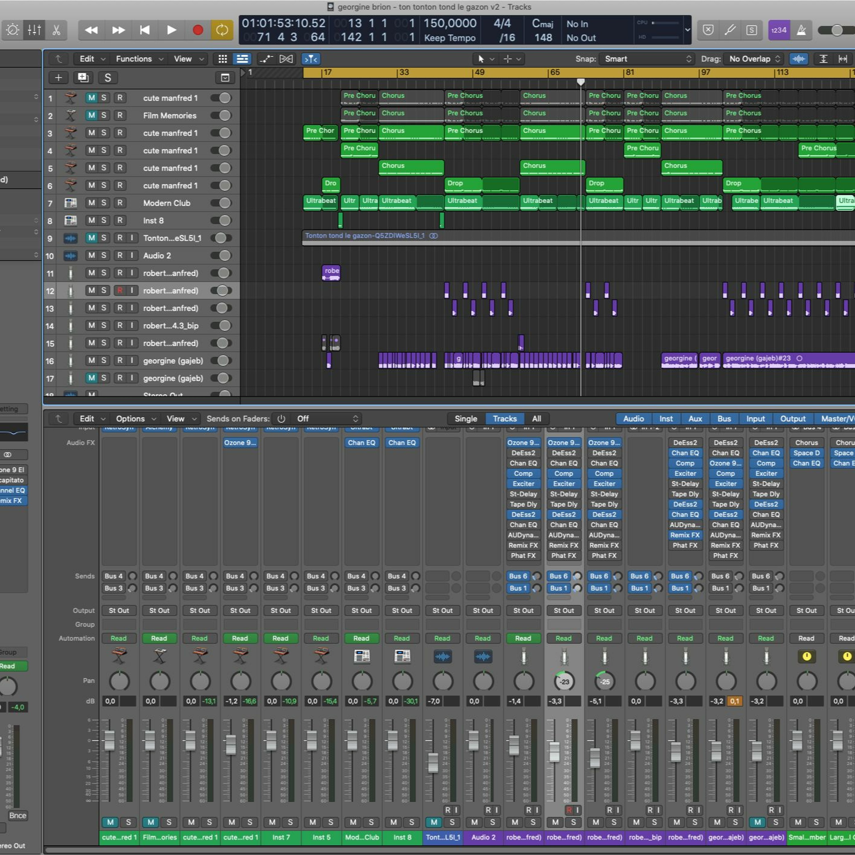Image resolution: width=855 pixels, height=855 pixels.
Task: Show automation using the tracks toolbar icon
Action: [266, 59]
